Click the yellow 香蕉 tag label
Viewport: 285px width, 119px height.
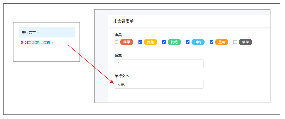[150, 42]
